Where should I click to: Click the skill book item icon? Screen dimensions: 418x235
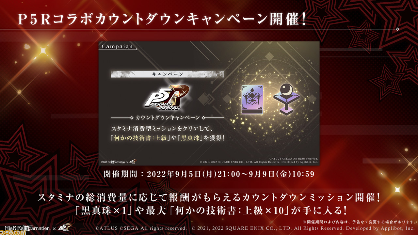pyautogui.click(x=252, y=100)
